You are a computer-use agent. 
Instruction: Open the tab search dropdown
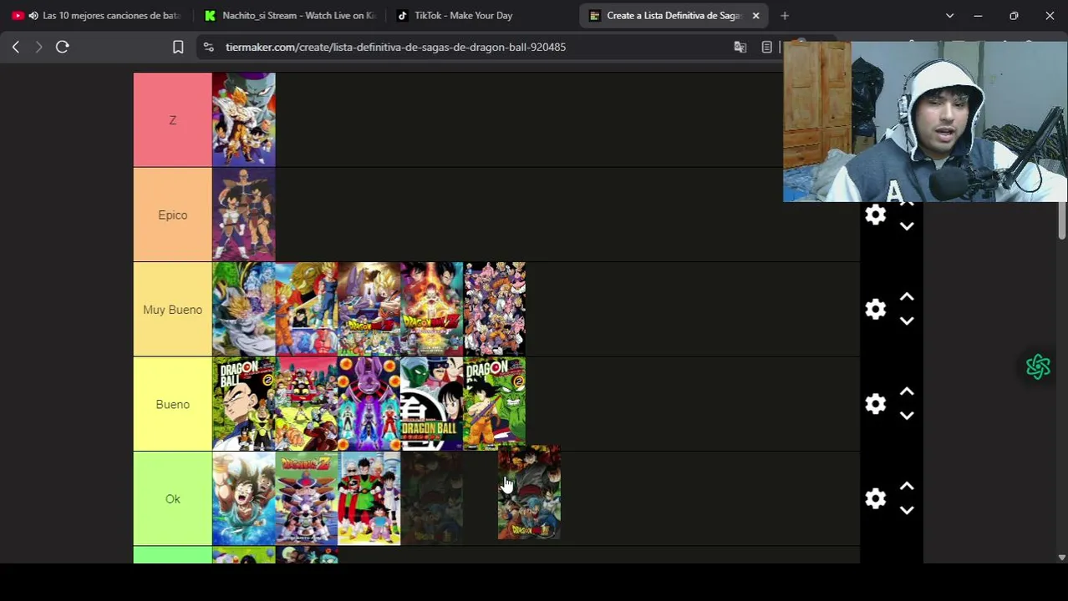[949, 16]
